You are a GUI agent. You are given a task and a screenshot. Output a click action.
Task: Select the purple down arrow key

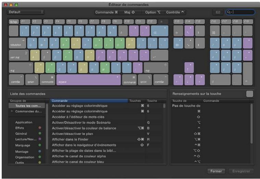[x=189, y=80]
